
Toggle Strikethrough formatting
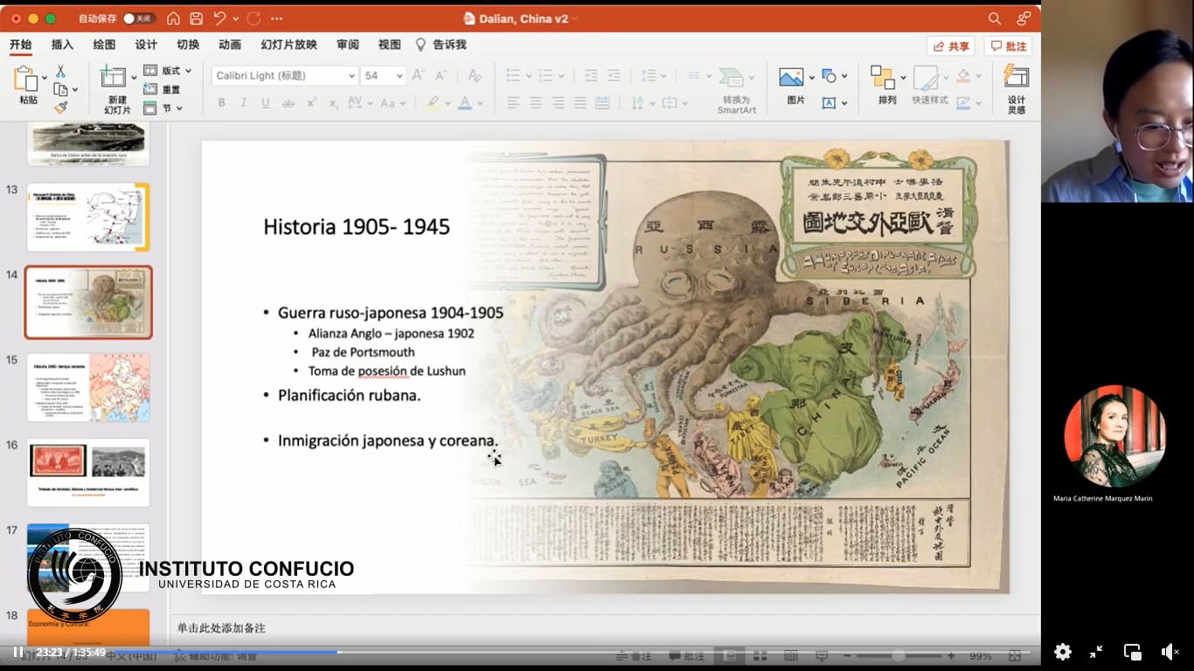click(288, 103)
